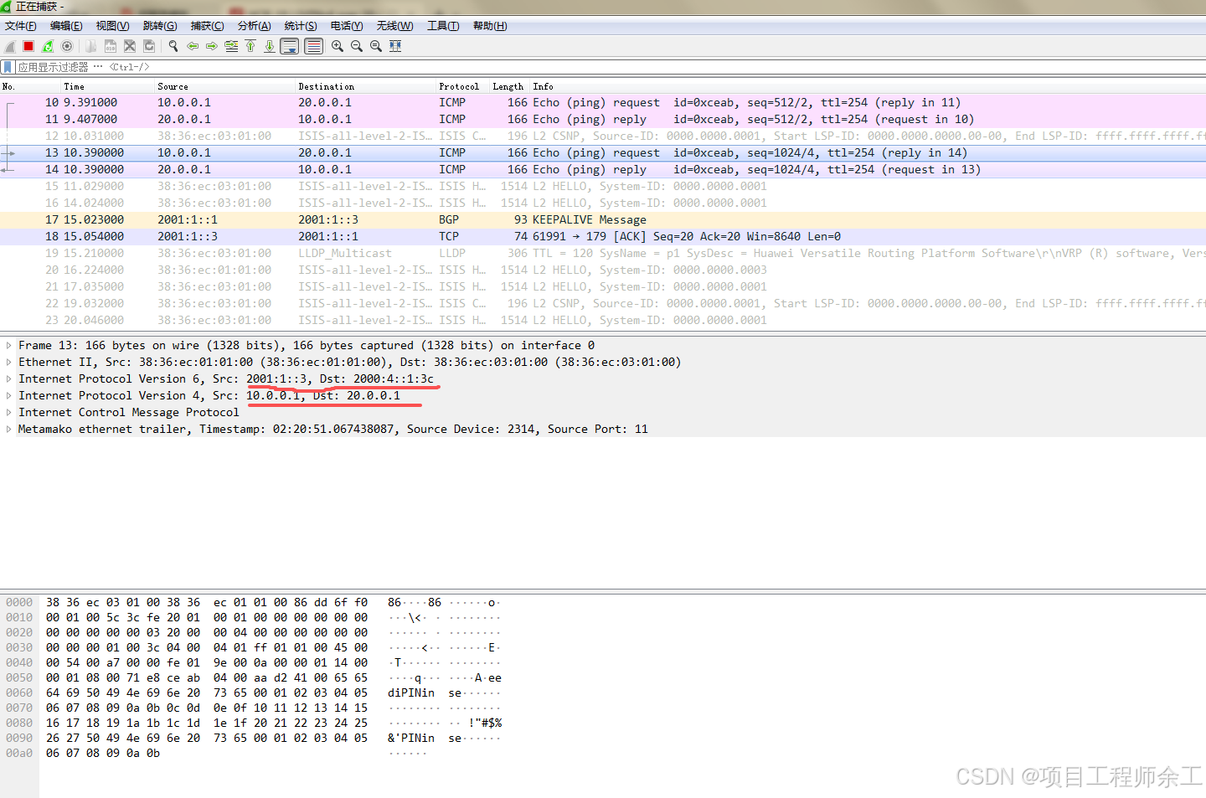This screenshot has height=798, width=1206.
Task: Click the reload capture file icon
Action: [149, 47]
